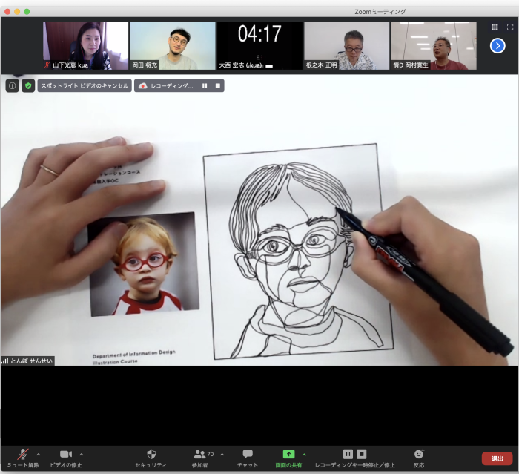Click the green encryption shield icon

pos(28,86)
